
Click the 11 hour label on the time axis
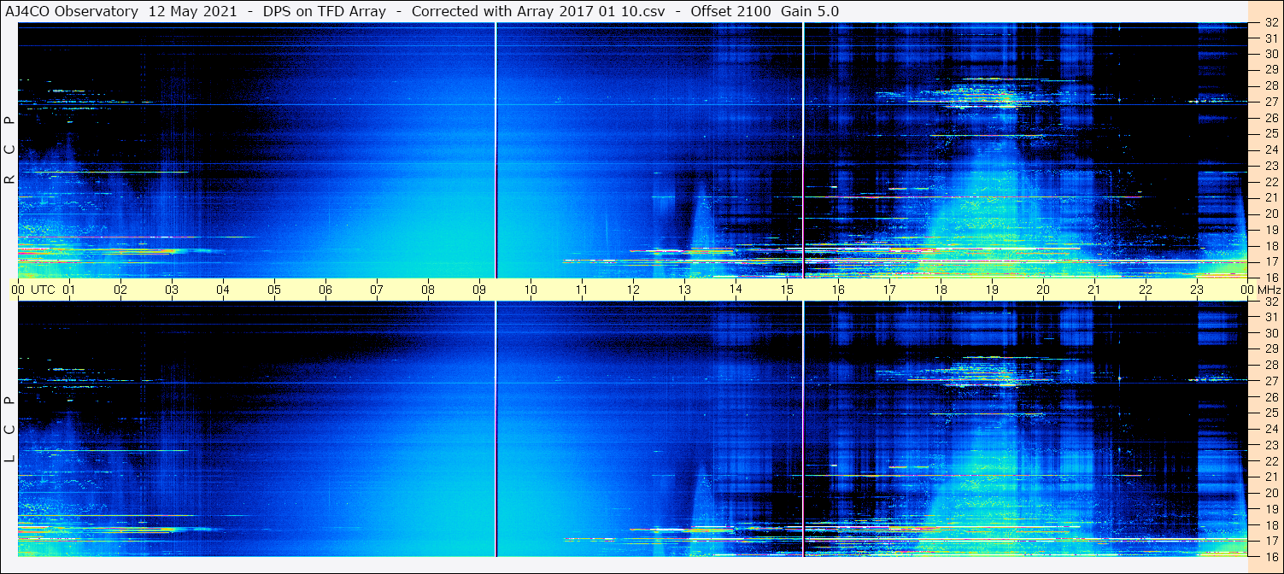point(582,290)
